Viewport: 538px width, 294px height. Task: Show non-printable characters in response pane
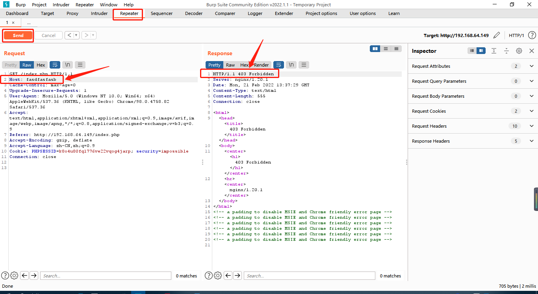pos(291,65)
